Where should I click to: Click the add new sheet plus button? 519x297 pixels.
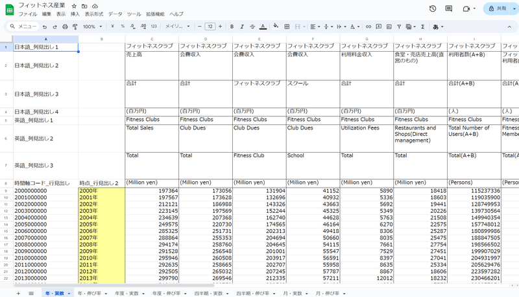[19, 293]
